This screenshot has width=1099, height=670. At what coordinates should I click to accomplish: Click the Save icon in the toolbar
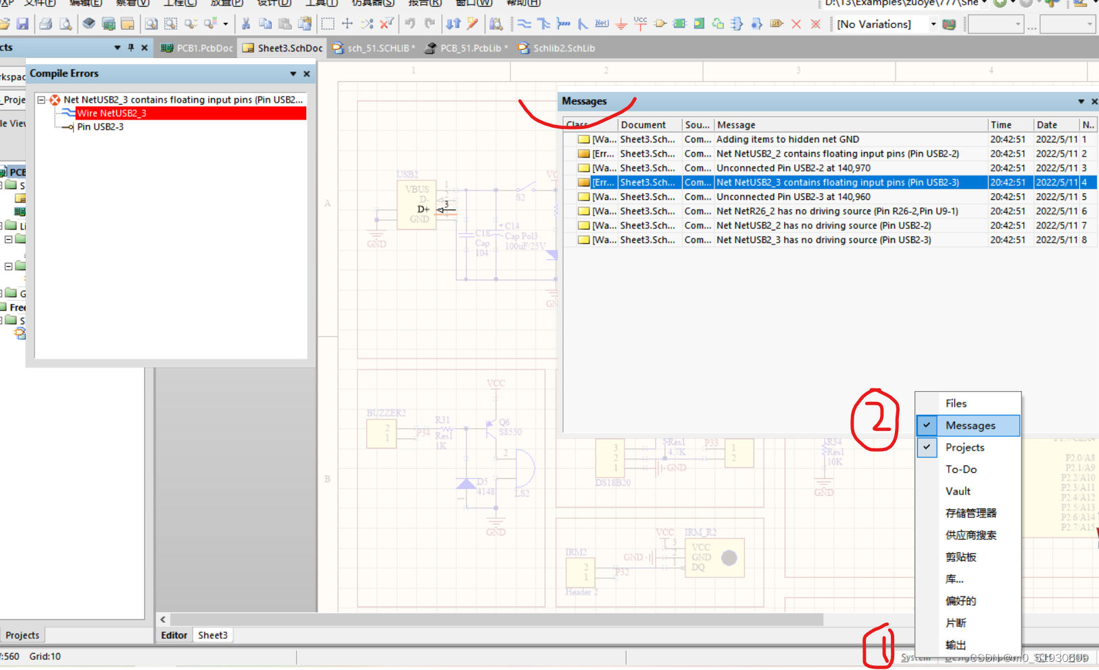pos(22,24)
